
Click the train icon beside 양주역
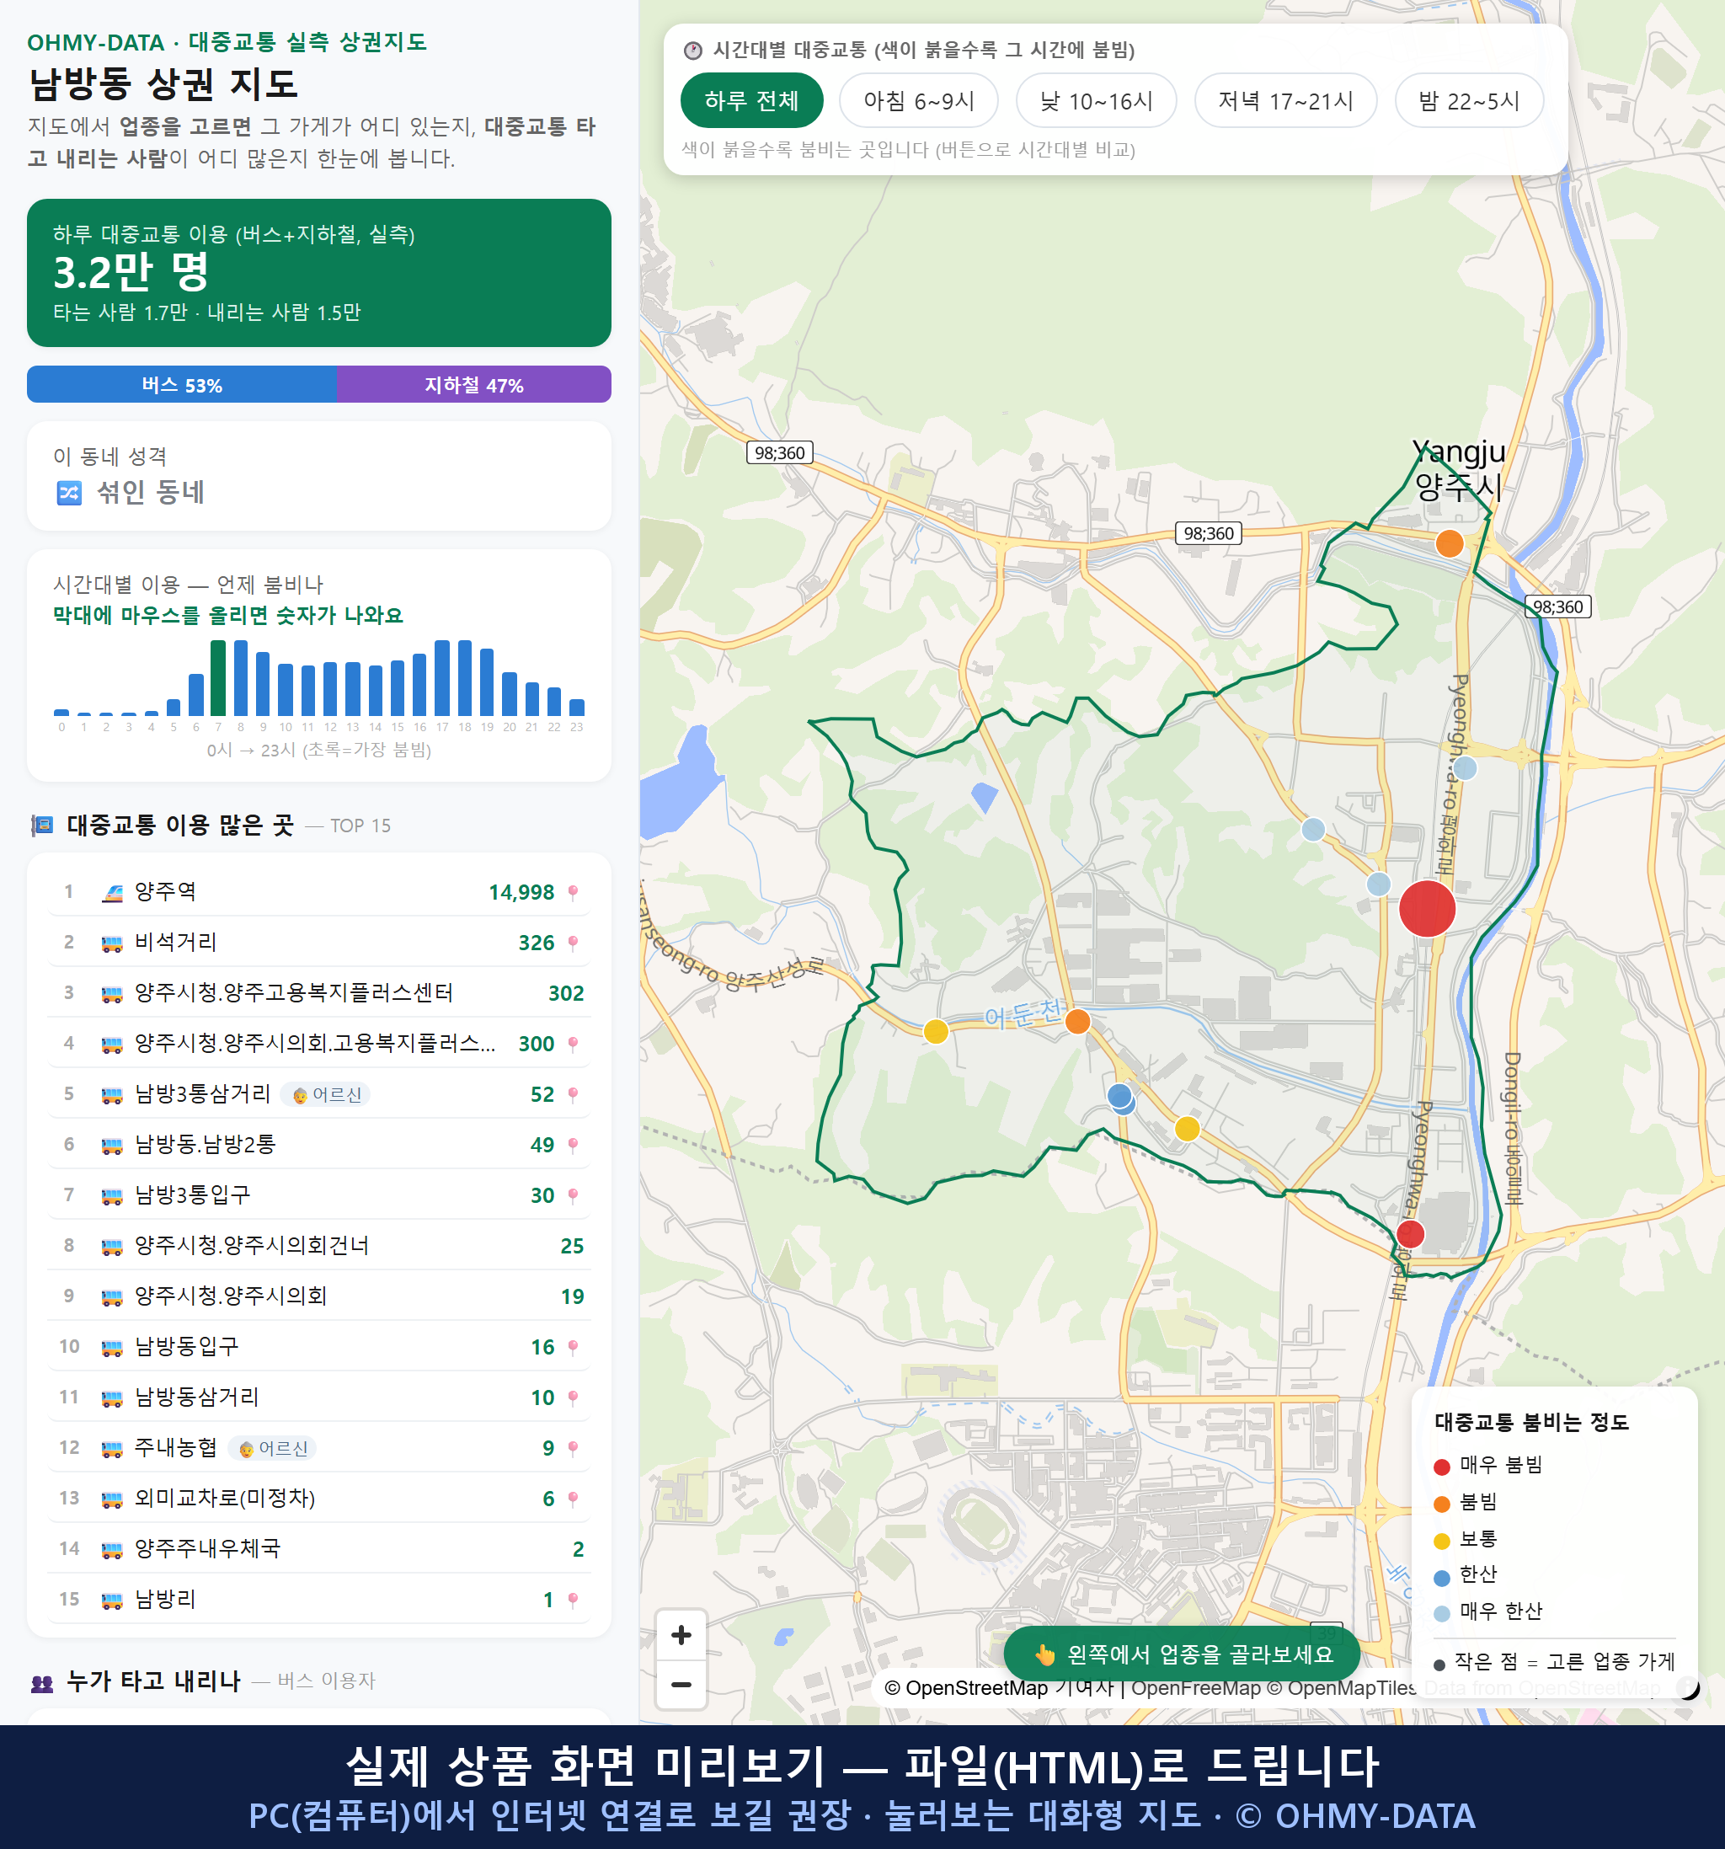pos(111,893)
